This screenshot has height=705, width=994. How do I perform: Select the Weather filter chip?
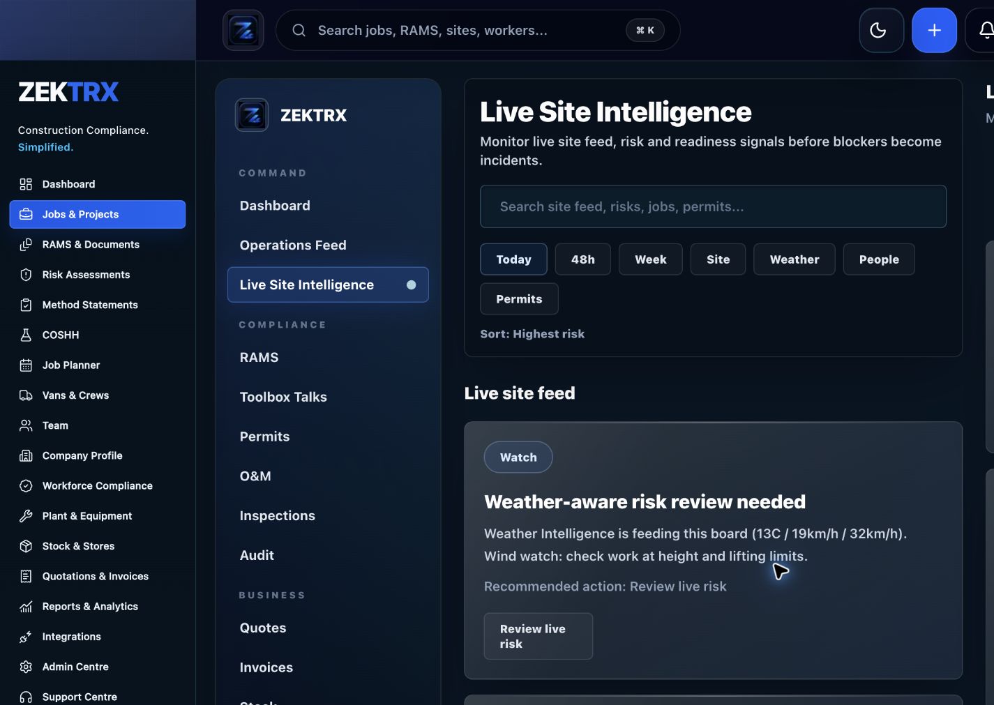click(795, 259)
